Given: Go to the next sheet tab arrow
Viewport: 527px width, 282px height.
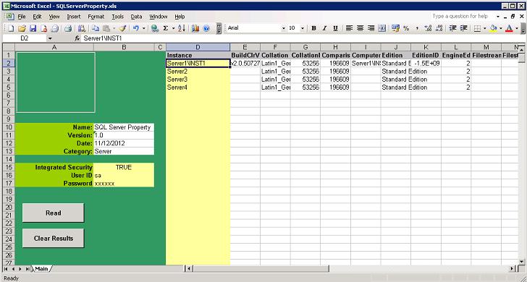Looking at the screenshot, I should tap(20, 269).
